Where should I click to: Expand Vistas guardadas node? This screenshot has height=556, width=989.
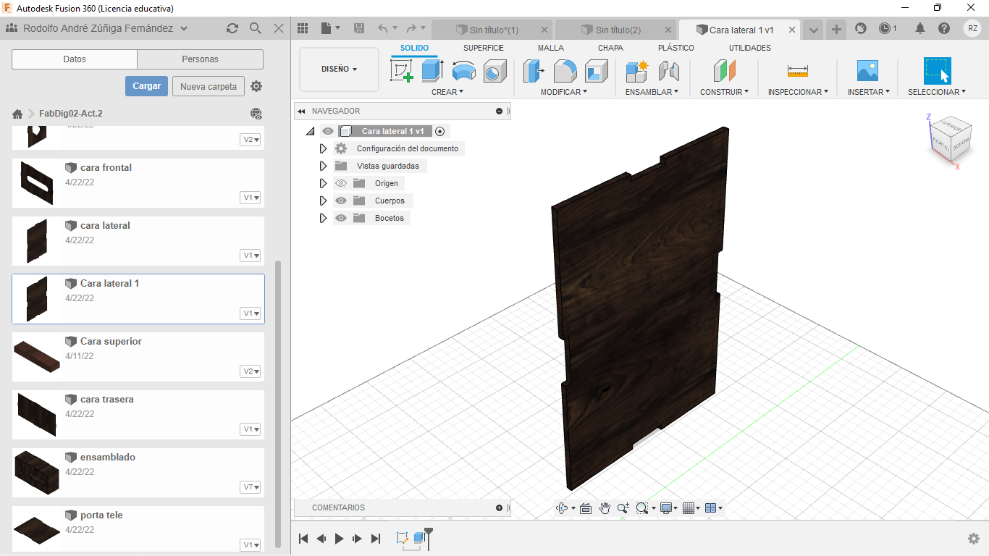pos(324,166)
